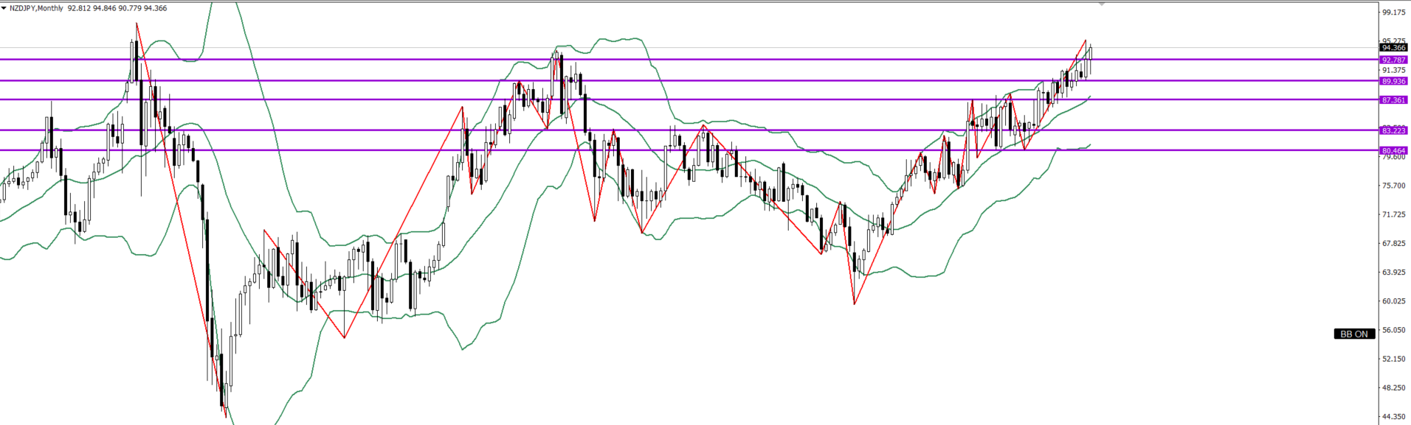1411x425 pixels.
Task: Click the current price label 94.366
Action: coord(1393,48)
